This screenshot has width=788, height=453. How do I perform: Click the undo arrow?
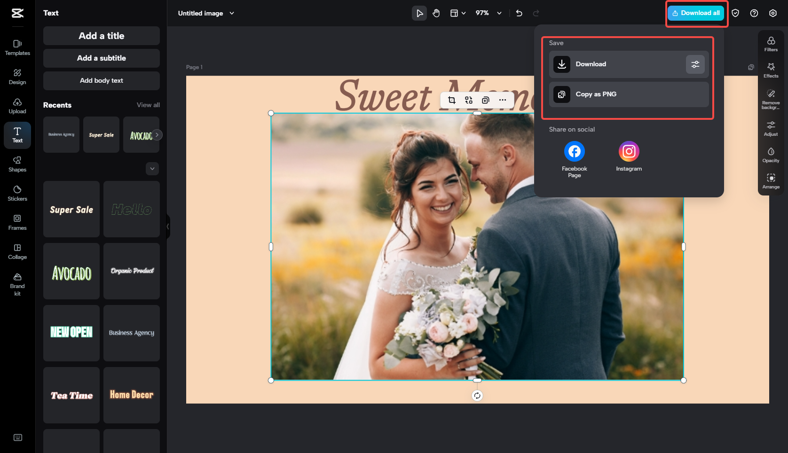[x=519, y=13]
